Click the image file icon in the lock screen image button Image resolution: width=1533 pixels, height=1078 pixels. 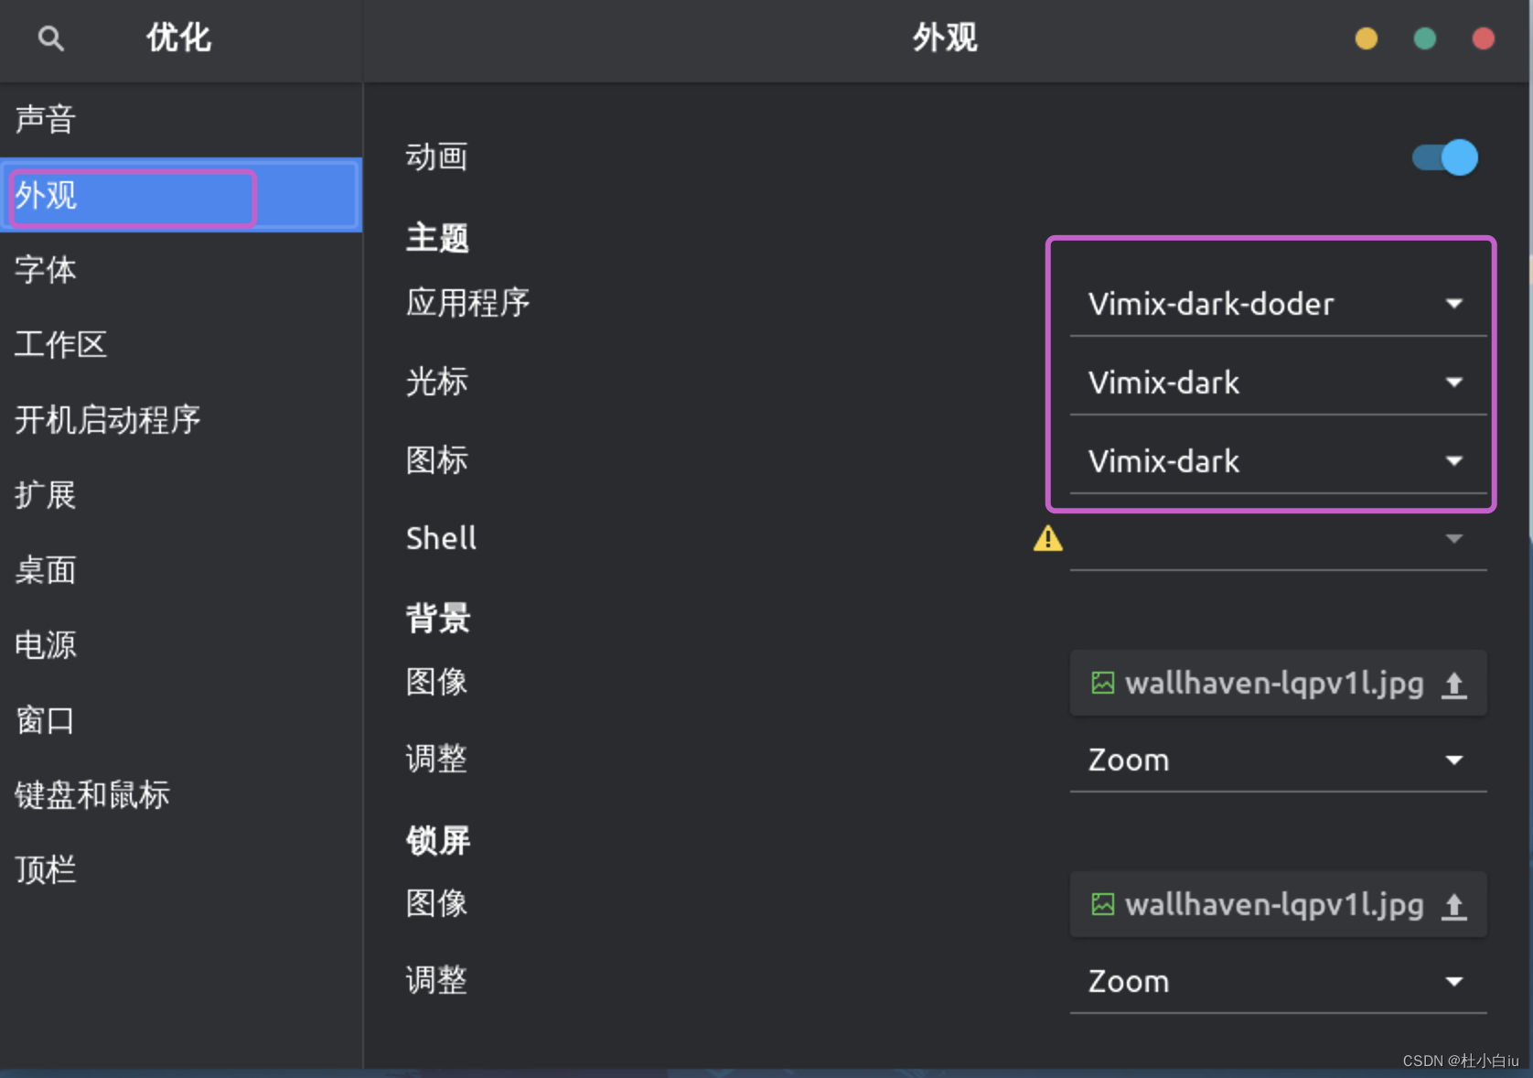coord(1103,904)
